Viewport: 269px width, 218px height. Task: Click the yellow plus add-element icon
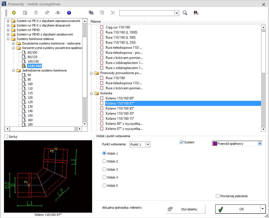[x=14, y=13]
